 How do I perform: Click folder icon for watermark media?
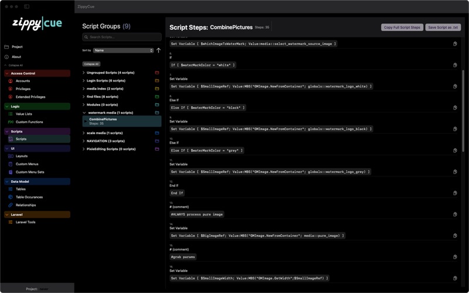click(x=157, y=113)
